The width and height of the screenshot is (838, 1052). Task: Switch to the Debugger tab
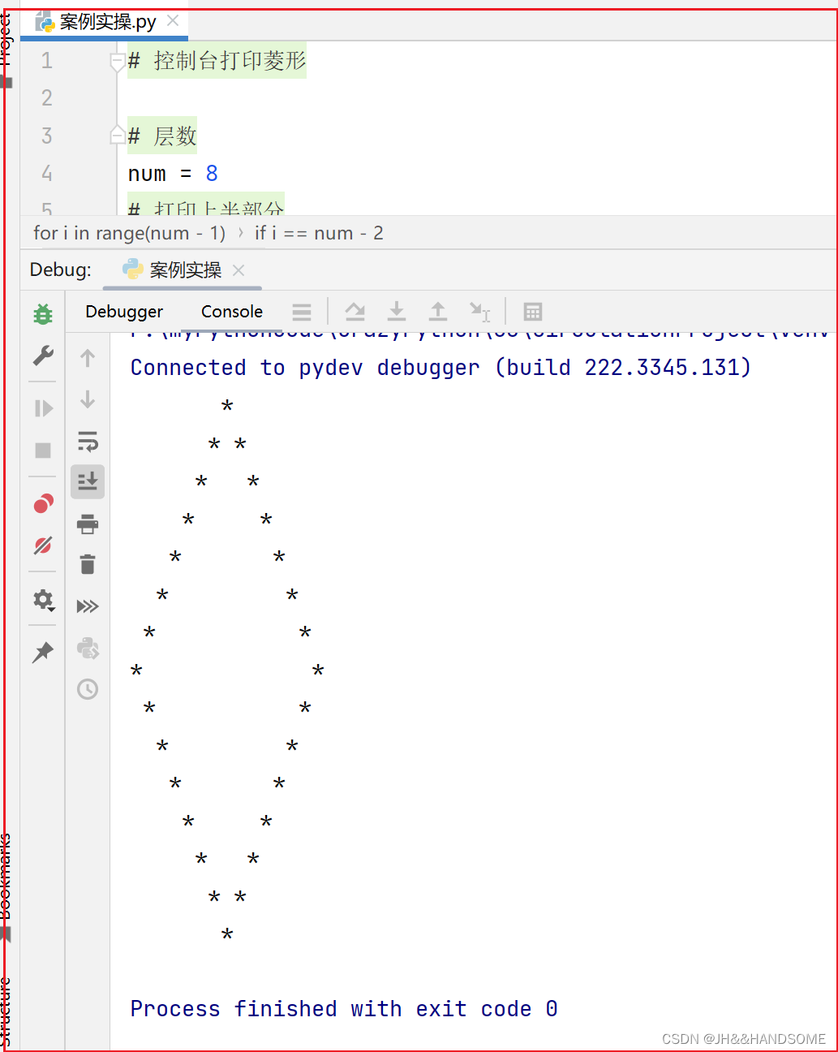pyautogui.click(x=124, y=312)
